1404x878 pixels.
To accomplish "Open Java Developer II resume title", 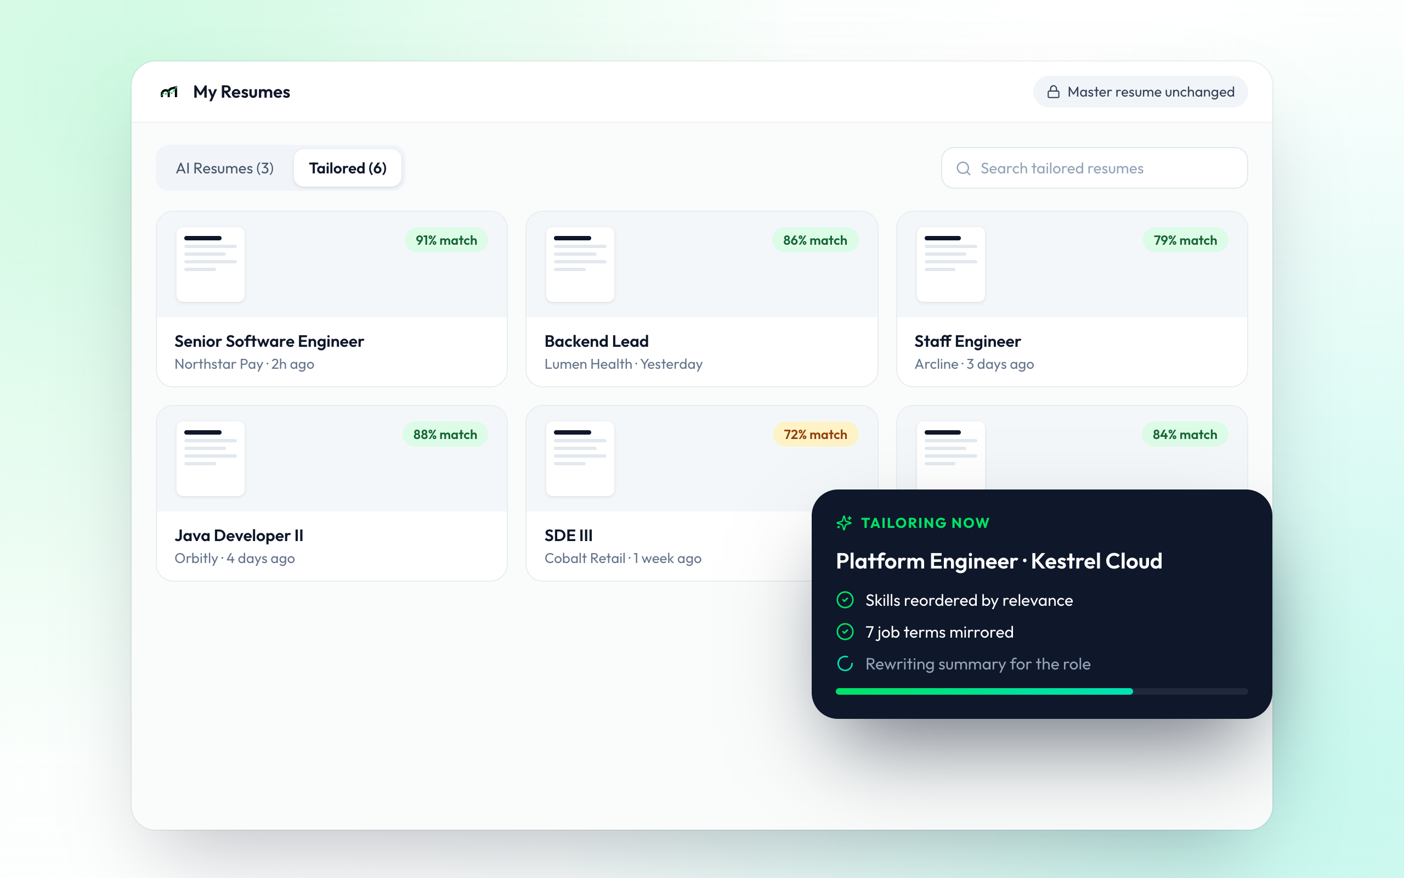I will (x=239, y=536).
